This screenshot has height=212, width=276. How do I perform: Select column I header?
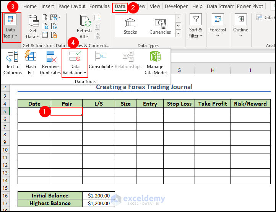click(250, 70)
